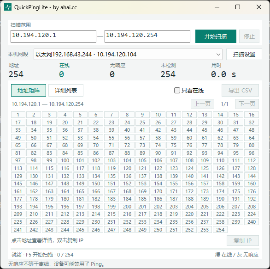Click the 无响应 count label
This screenshot has width=270, height=269.
[117, 65]
